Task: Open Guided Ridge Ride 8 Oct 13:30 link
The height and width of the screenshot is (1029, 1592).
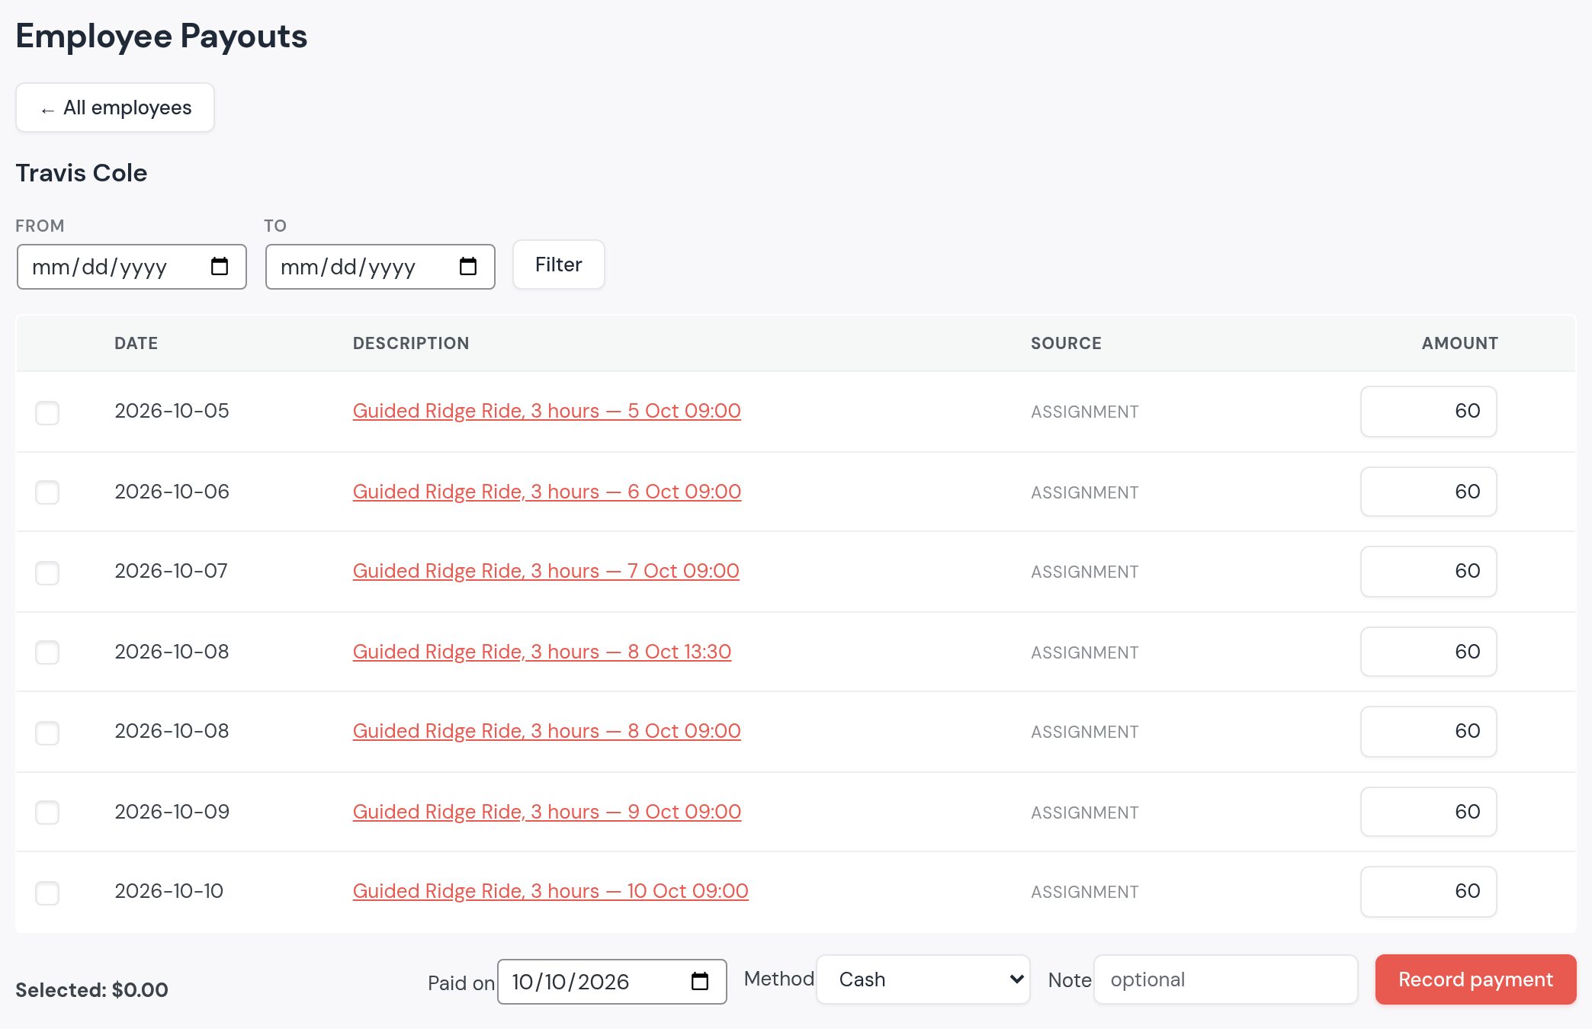Action: pos(542,652)
